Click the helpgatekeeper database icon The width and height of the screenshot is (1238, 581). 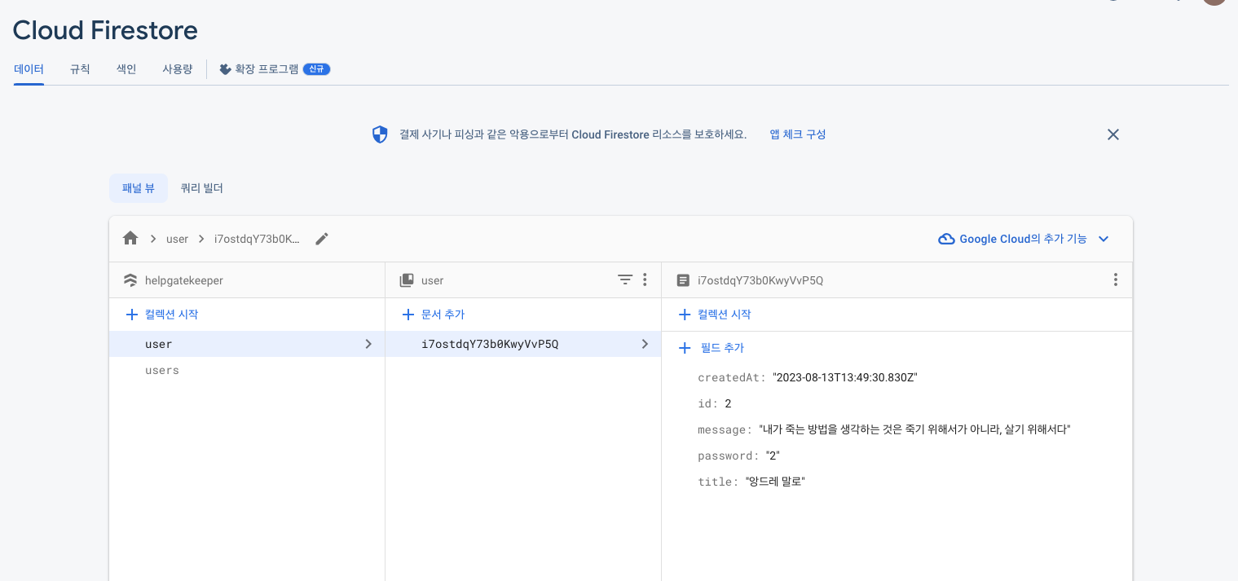(130, 280)
